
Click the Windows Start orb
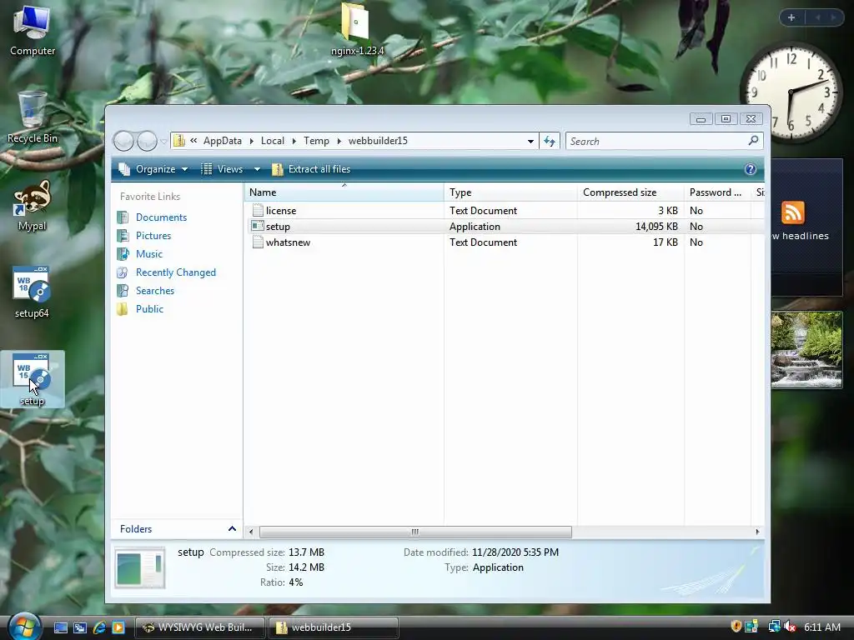[x=24, y=627]
